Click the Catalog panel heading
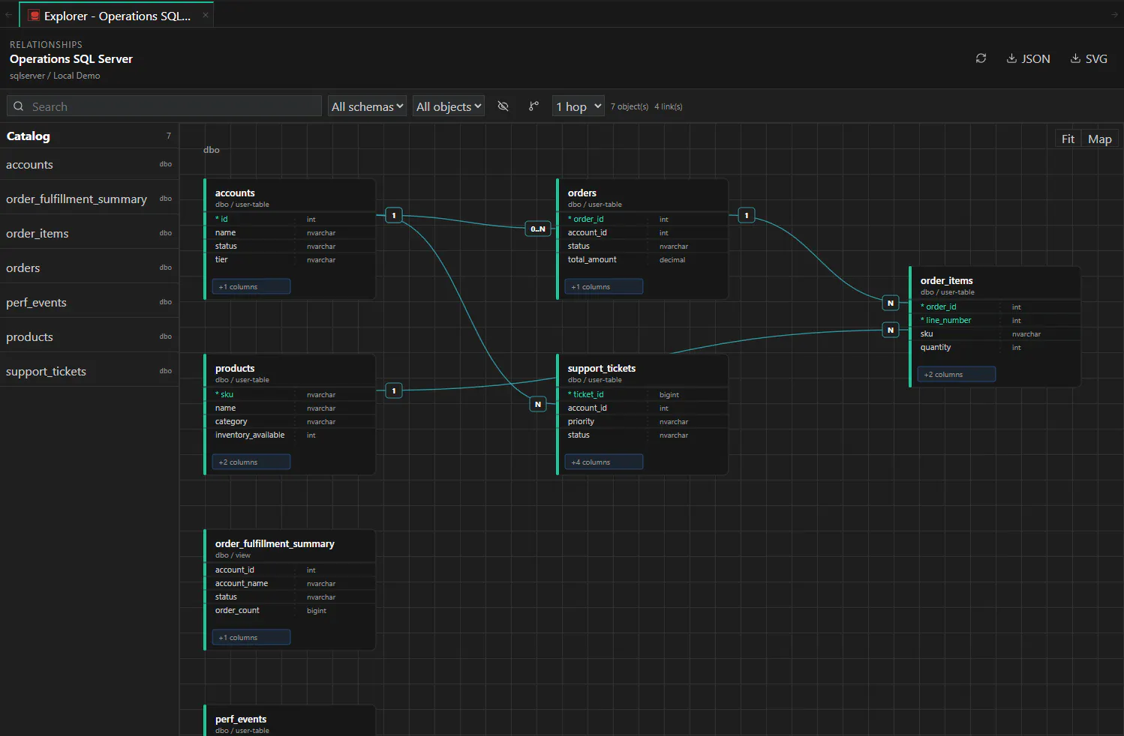Image resolution: width=1124 pixels, height=736 pixels. tap(29, 136)
